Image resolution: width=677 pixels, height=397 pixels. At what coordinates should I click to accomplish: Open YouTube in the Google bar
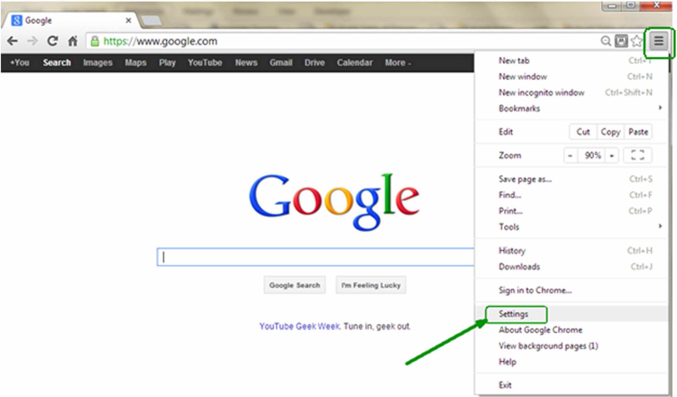click(x=205, y=63)
